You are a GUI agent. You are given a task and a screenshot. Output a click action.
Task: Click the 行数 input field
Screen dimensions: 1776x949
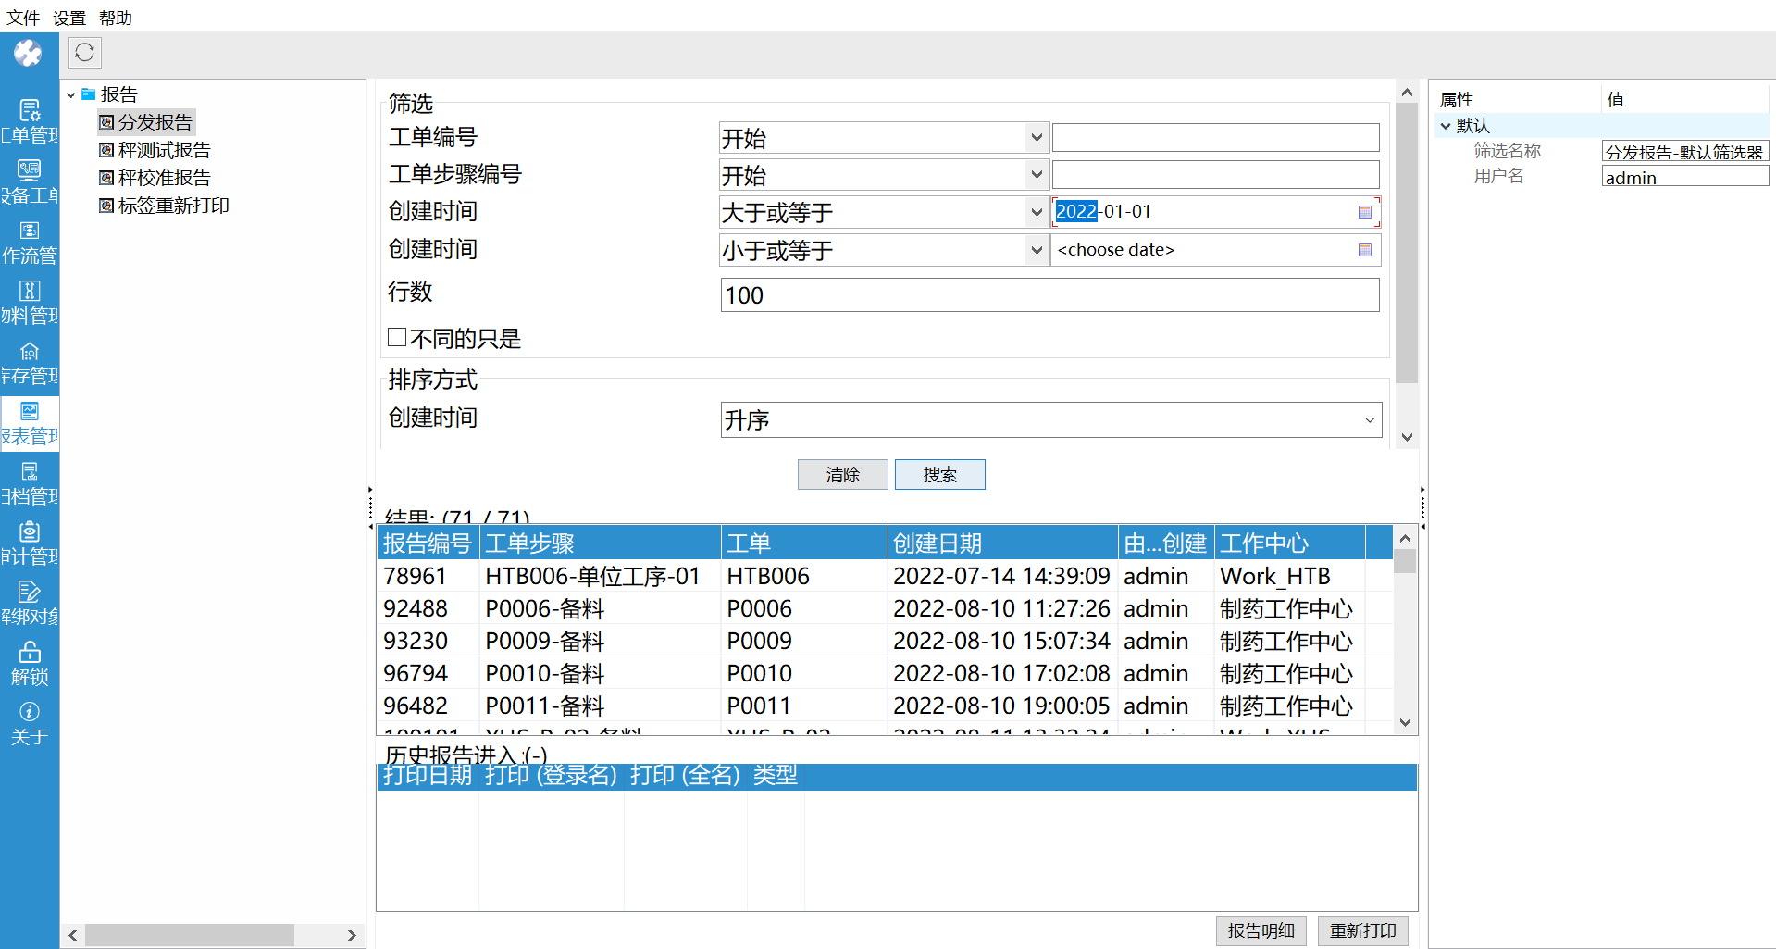coord(1049,295)
